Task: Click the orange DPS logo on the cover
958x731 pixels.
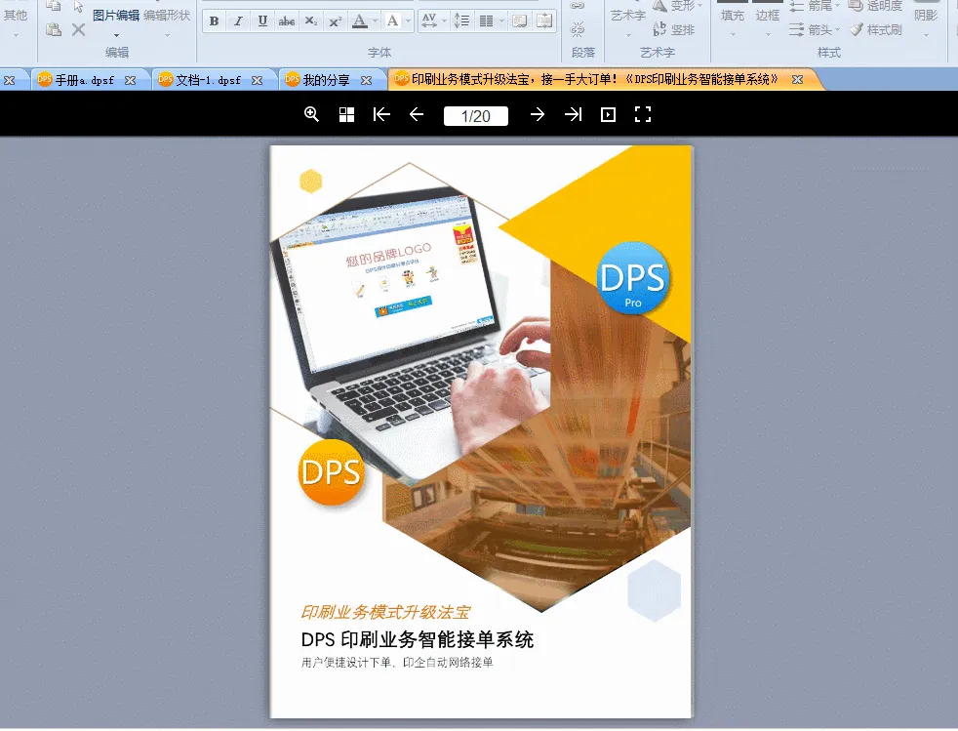Action: point(331,471)
